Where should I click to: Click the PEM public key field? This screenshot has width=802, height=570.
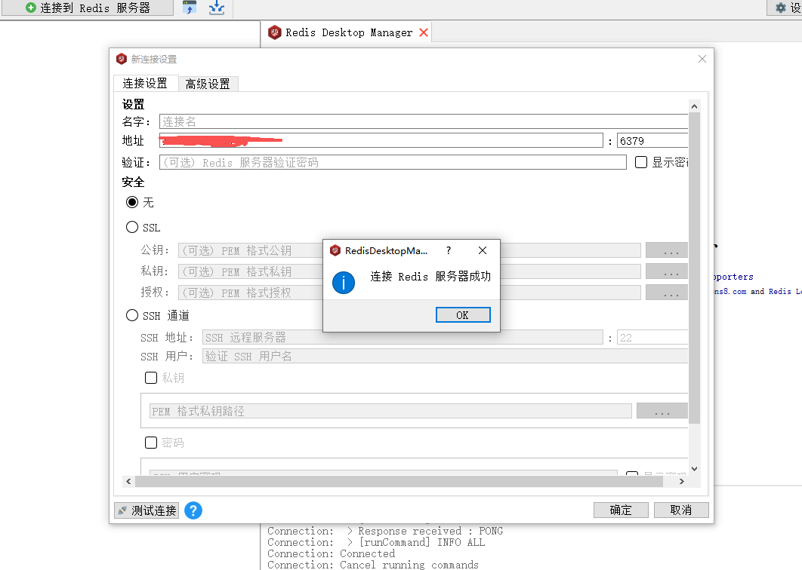pyautogui.click(x=409, y=250)
